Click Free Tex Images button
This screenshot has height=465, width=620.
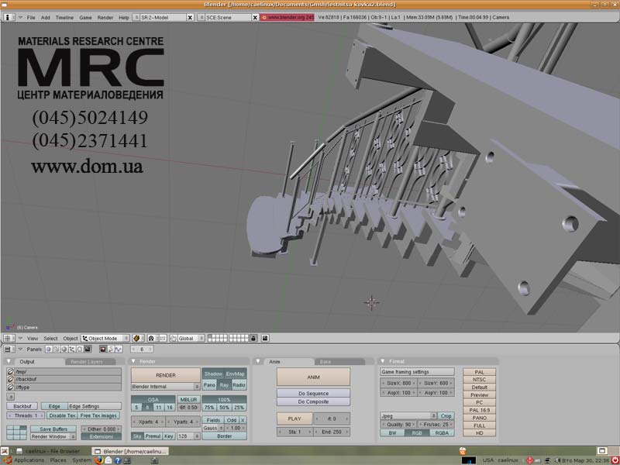click(x=98, y=415)
